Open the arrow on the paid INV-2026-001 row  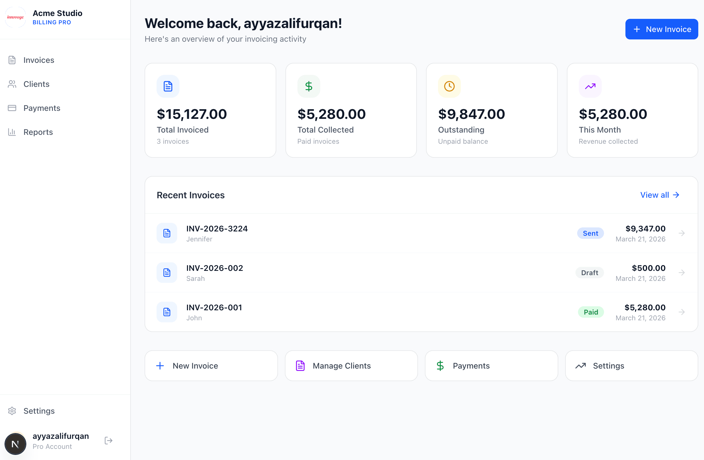point(682,312)
